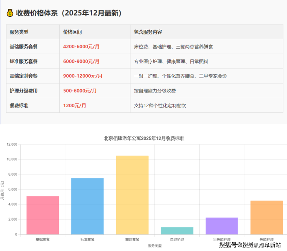Image resolution: width=287 pixels, height=251 pixels.
Task: Click the pink 基础套餐 bar
Action: 43,215
